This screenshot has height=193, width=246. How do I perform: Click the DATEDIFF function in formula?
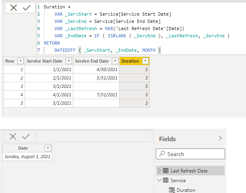point(65,50)
